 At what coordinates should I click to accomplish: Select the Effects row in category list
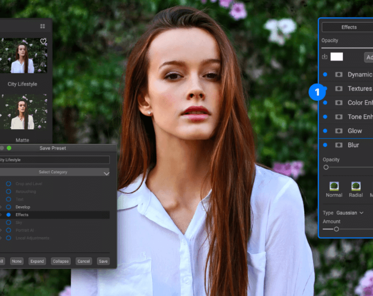(x=22, y=215)
